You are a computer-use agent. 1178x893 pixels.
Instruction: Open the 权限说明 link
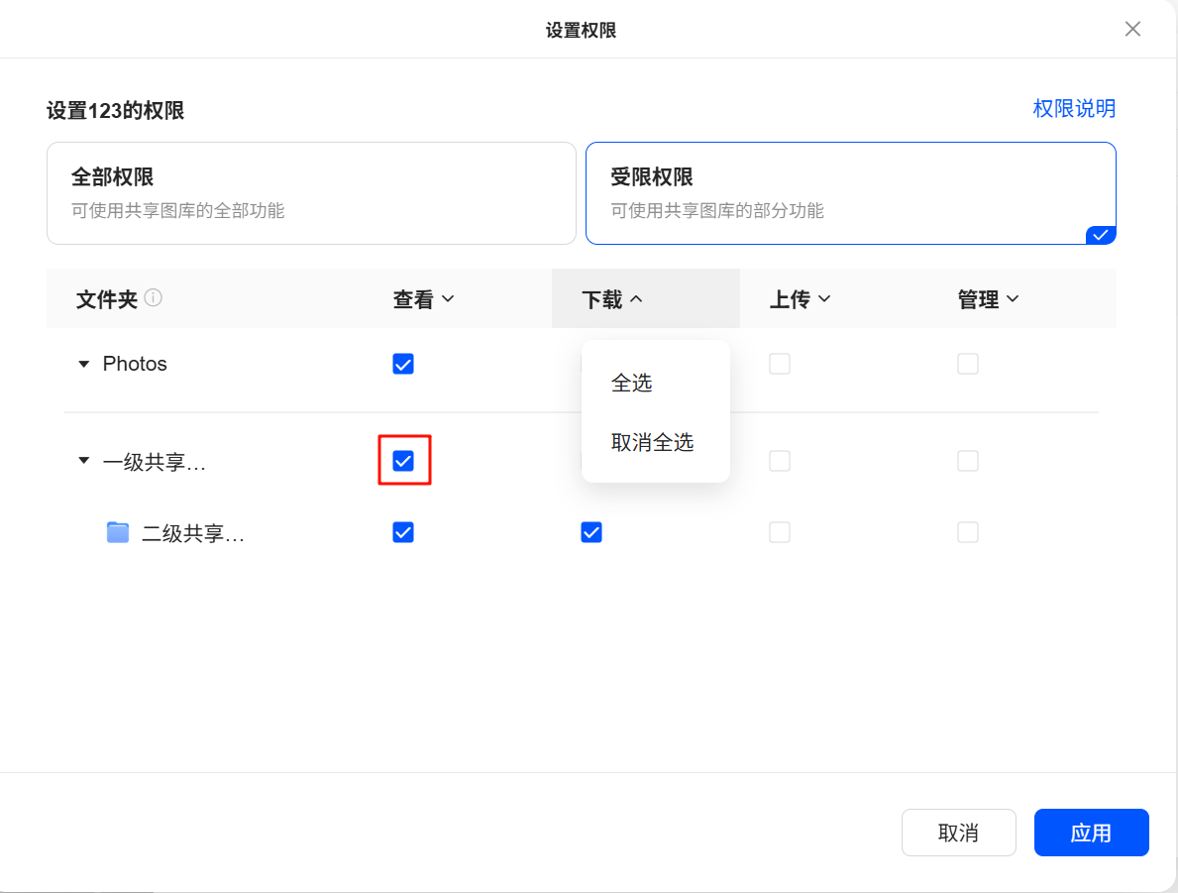coord(1075,108)
